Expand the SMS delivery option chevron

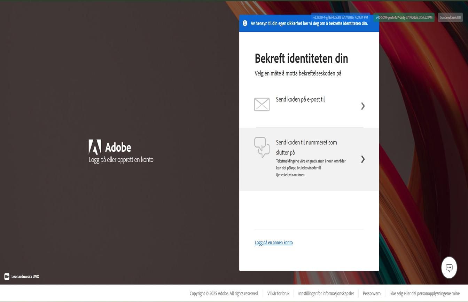363,159
